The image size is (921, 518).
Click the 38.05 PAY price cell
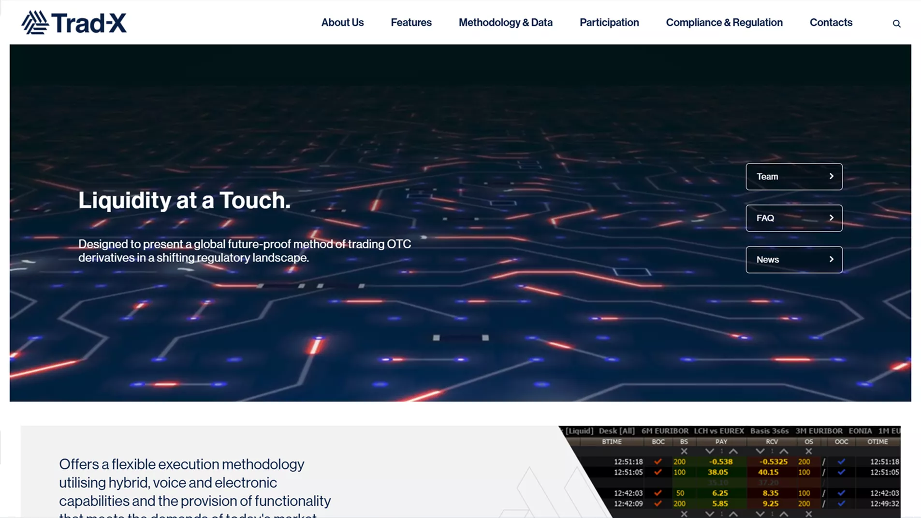[717, 472]
